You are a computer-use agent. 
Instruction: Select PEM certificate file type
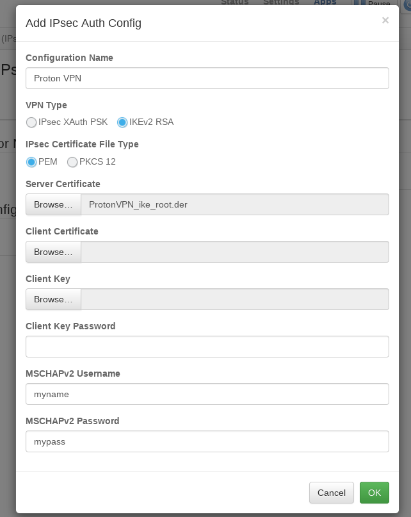click(31, 162)
